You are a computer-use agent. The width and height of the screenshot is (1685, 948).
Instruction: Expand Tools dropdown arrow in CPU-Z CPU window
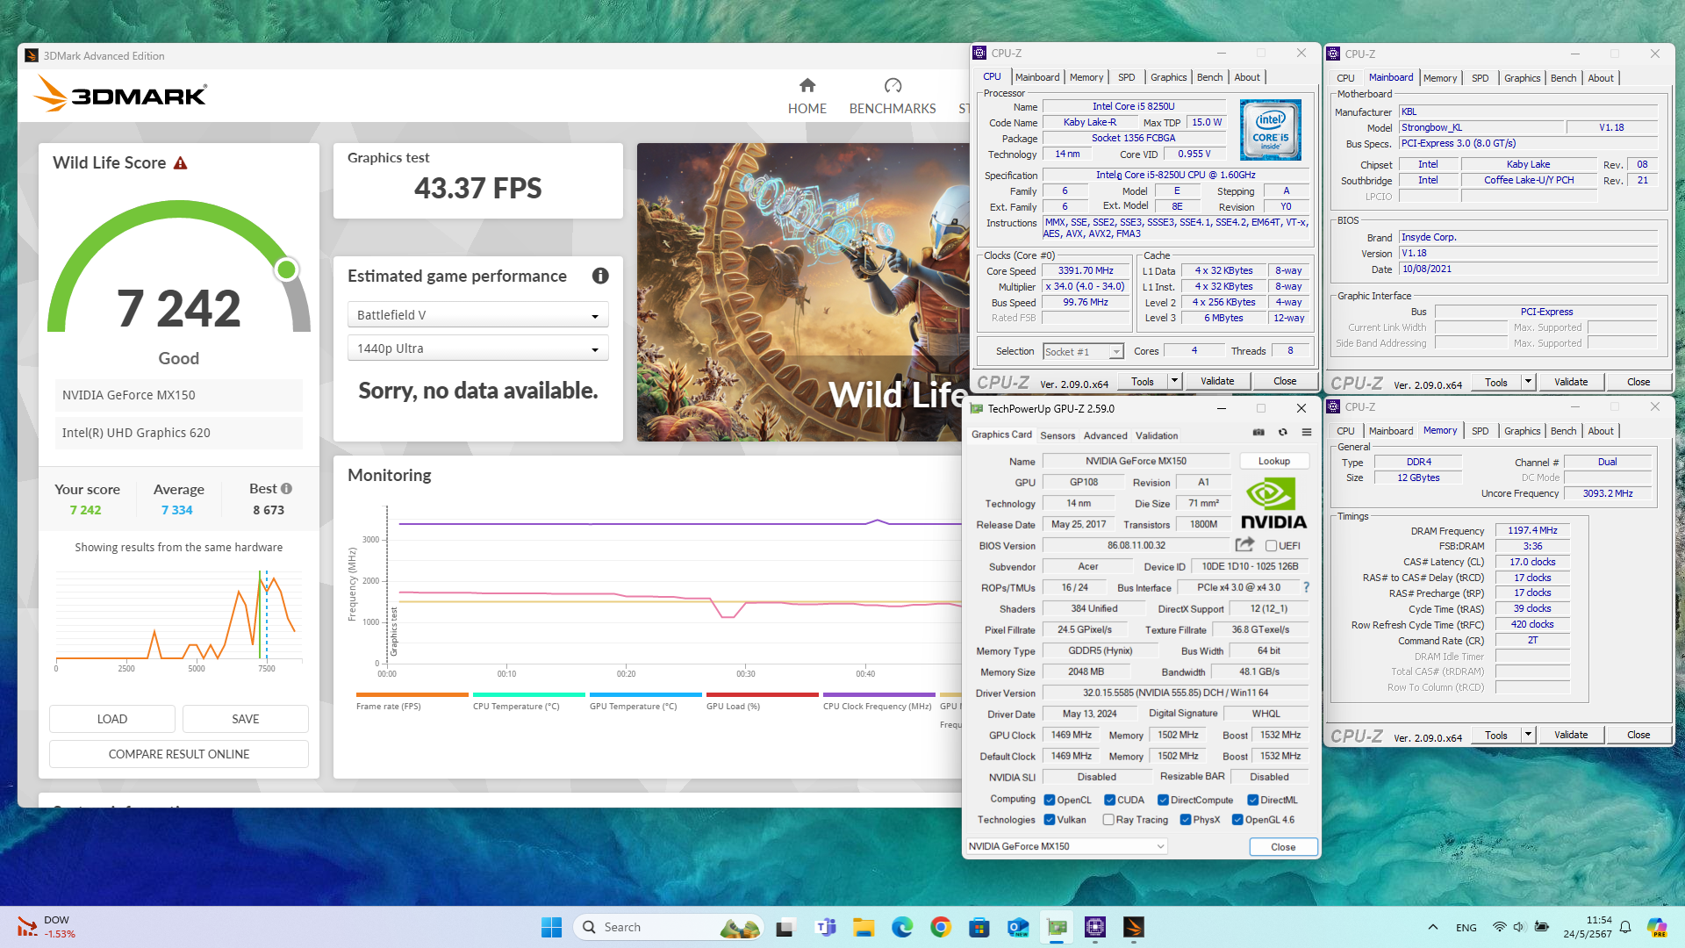(1174, 381)
